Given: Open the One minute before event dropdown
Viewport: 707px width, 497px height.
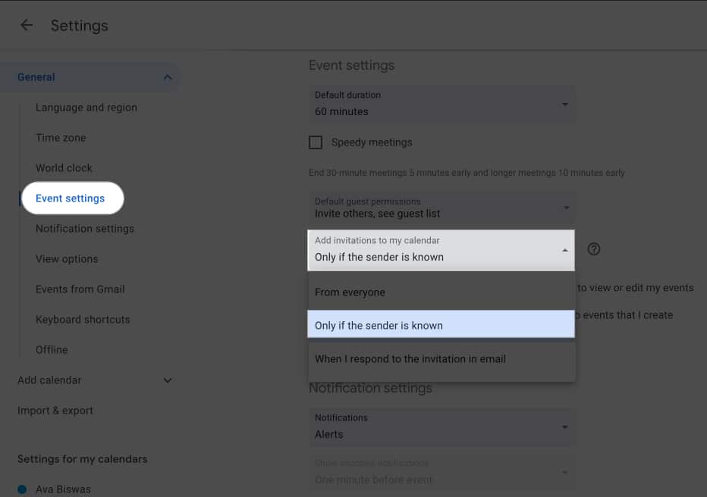Looking at the screenshot, I should [x=441, y=472].
